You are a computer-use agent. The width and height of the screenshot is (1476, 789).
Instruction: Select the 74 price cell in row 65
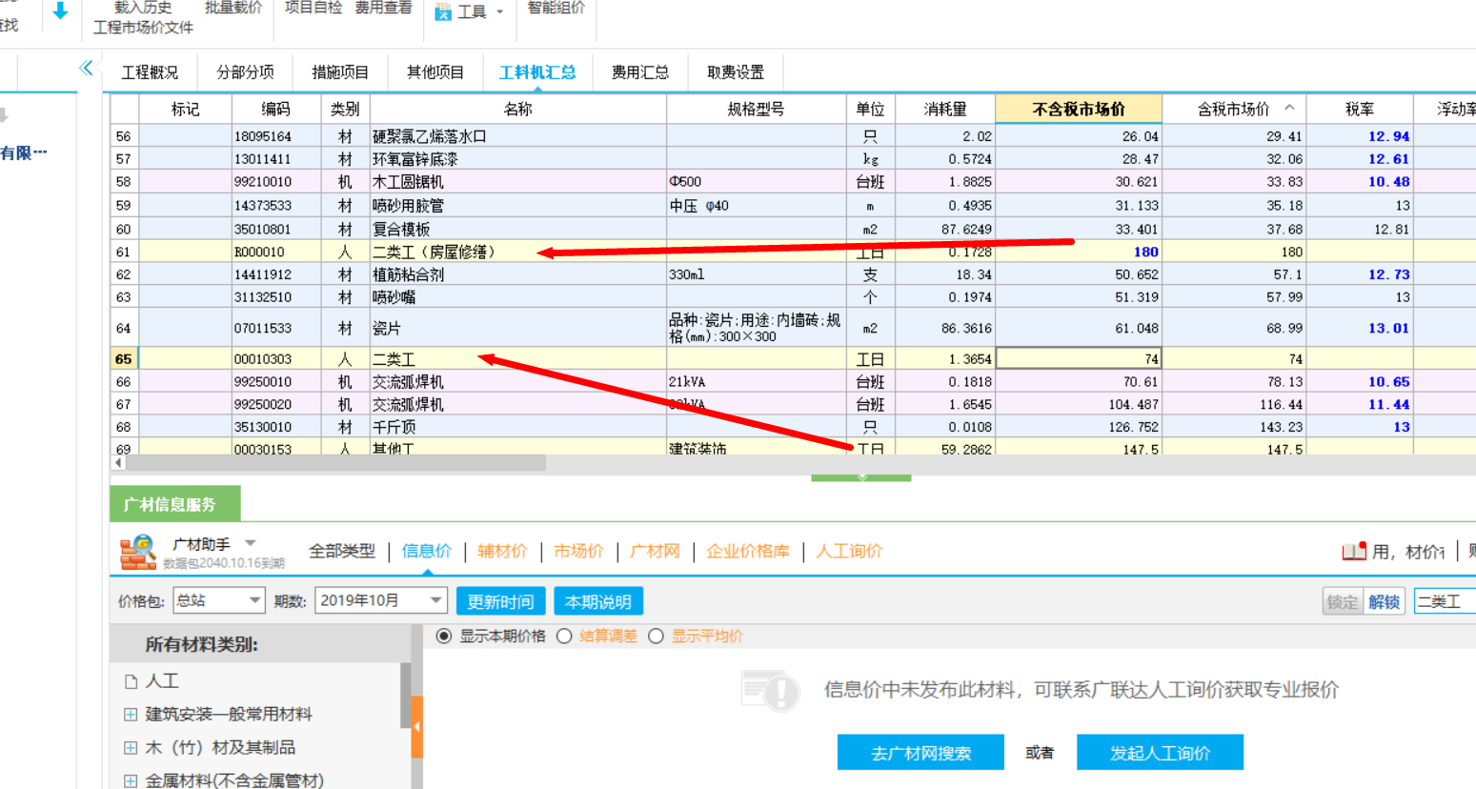[1079, 359]
